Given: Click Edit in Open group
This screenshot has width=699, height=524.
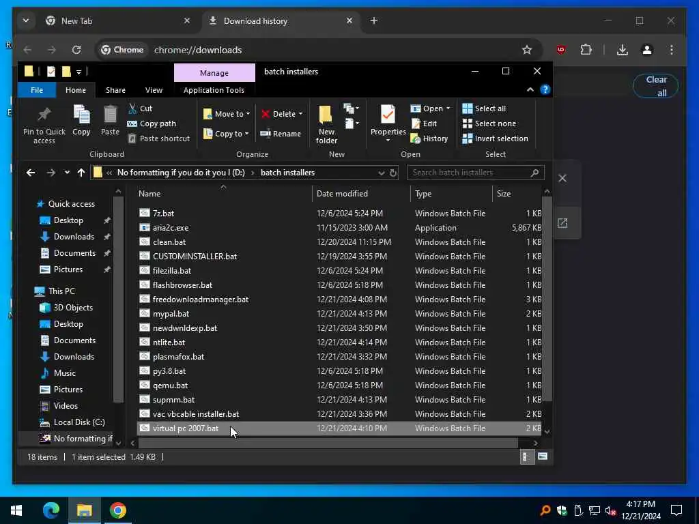Looking at the screenshot, I should (x=424, y=123).
